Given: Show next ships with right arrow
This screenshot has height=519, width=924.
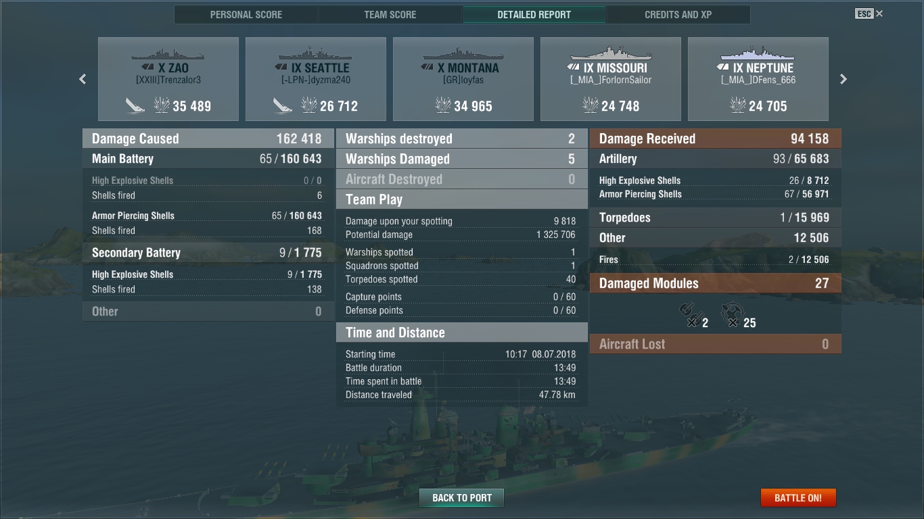Looking at the screenshot, I should [x=843, y=79].
